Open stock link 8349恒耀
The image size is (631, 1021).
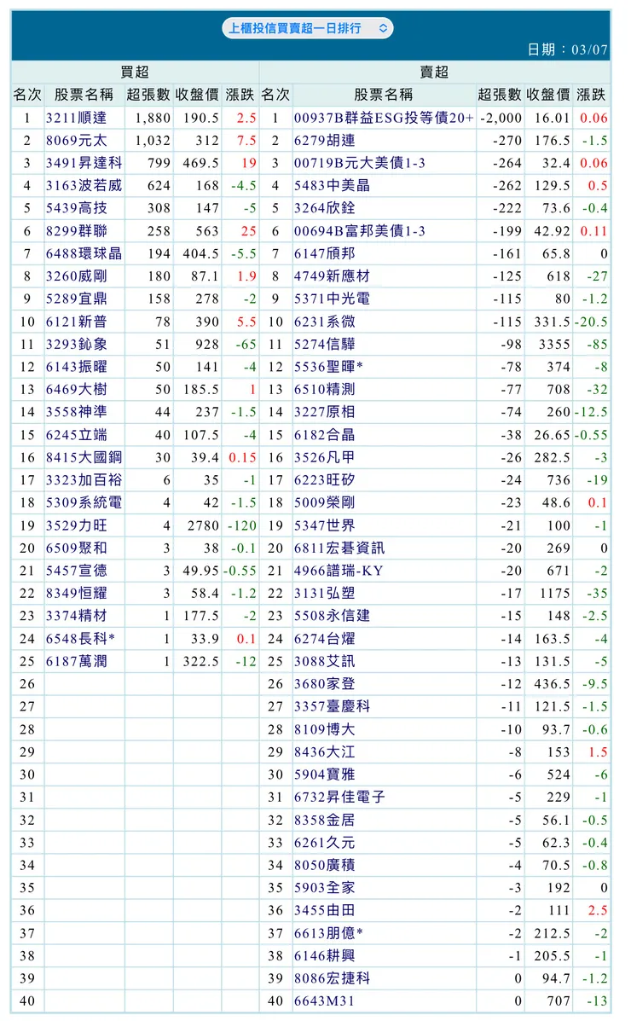[76, 593]
